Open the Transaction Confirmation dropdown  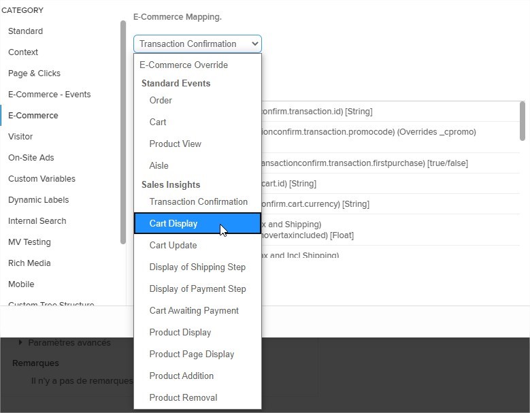click(197, 44)
